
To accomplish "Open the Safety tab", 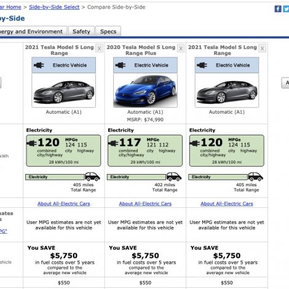I will coord(81,31).
